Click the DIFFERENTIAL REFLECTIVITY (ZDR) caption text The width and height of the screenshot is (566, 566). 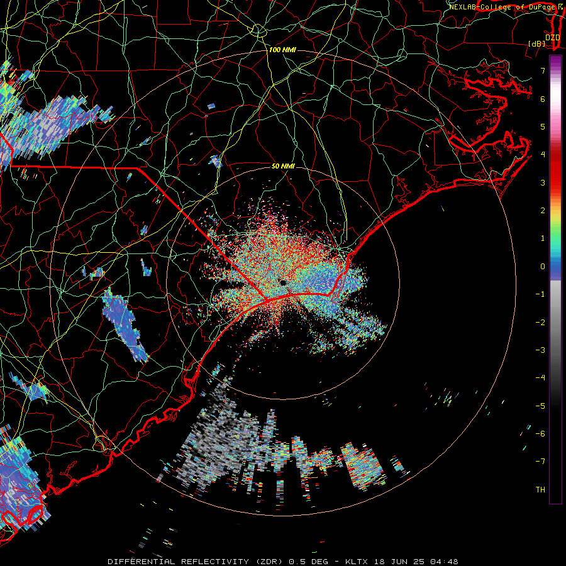click(196, 562)
